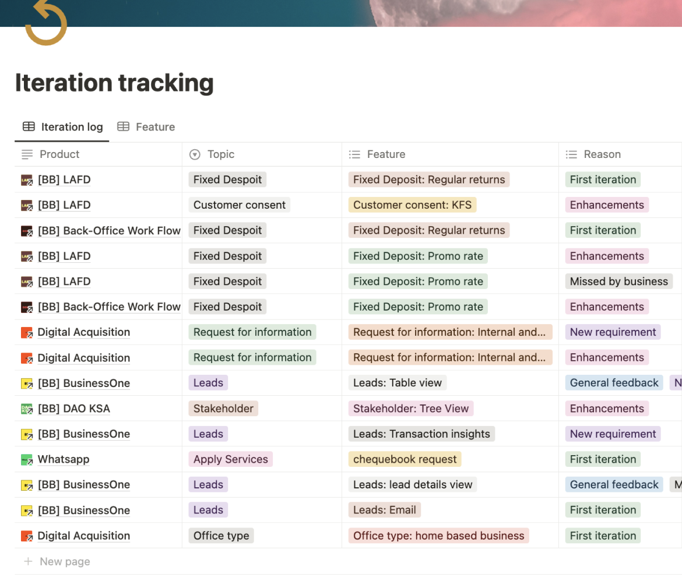
Task: Click the plus icon beside New page
Action: (x=27, y=562)
